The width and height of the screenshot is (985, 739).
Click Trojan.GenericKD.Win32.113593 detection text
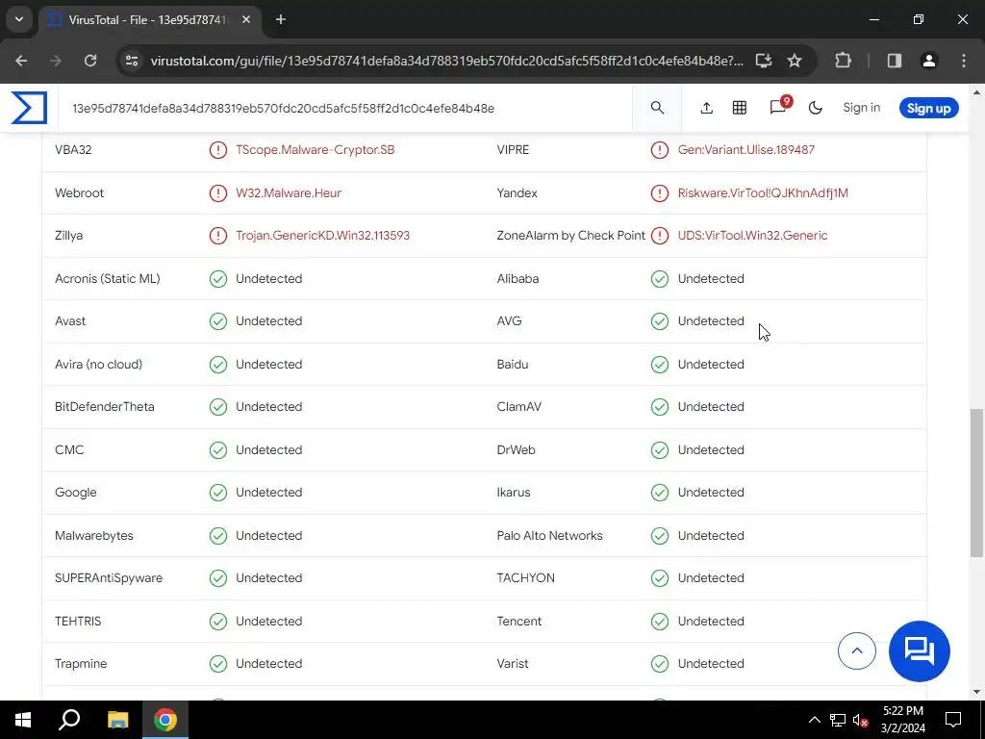click(323, 236)
